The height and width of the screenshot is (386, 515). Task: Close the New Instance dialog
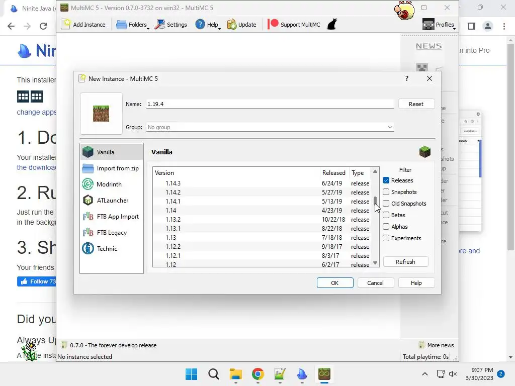[430, 78]
